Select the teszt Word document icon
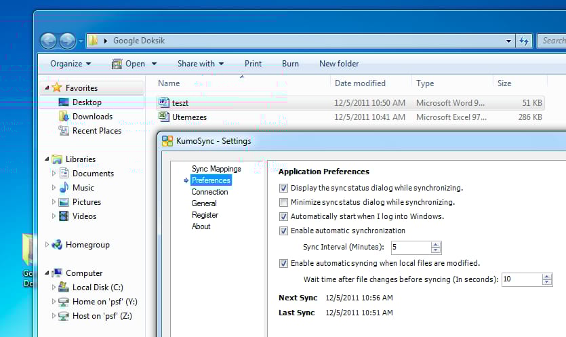 [x=163, y=102]
